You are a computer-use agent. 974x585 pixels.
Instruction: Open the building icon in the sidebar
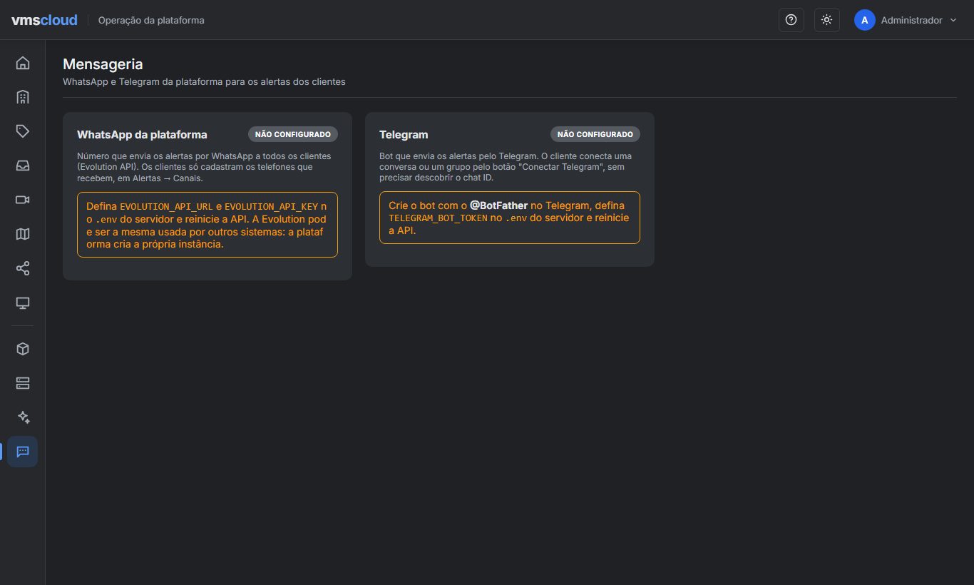click(23, 97)
